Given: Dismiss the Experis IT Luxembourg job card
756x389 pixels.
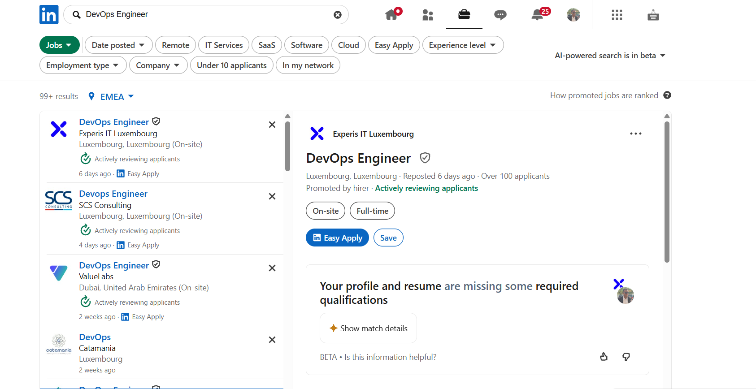Looking at the screenshot, I should (272, 125).
